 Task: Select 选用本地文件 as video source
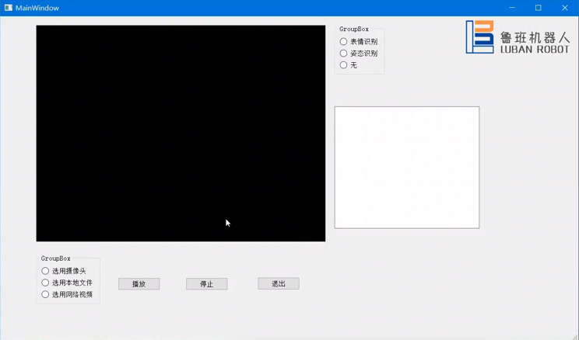[x=67, y=283]
